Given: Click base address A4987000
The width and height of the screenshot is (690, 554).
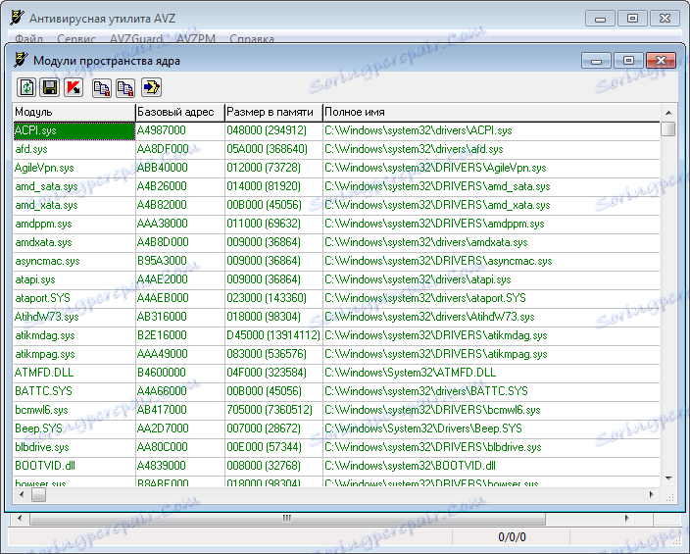Looking at the screenshot, I should coord(161,130).
